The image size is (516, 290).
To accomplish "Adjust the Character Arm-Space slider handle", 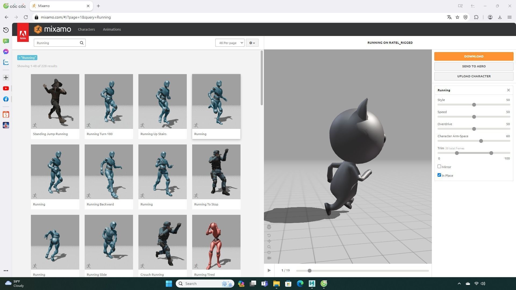I will (x=481, y=141).
